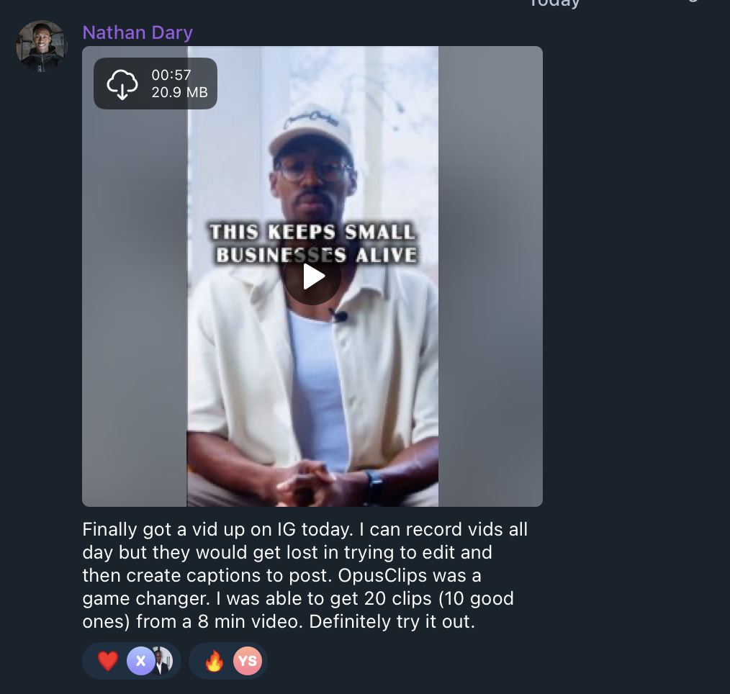Click the purple X reactor avatar
This screenshot has height=694, width=730.
pyautogui.click(x=140, y=661)
